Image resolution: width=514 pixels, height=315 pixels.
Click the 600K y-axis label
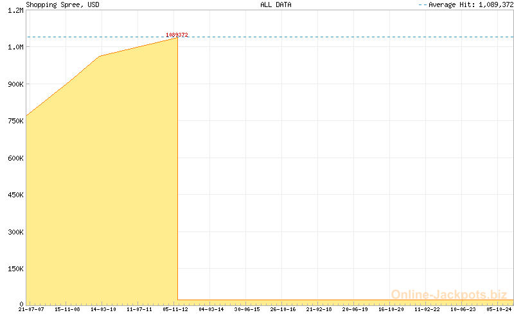point(15,158)
